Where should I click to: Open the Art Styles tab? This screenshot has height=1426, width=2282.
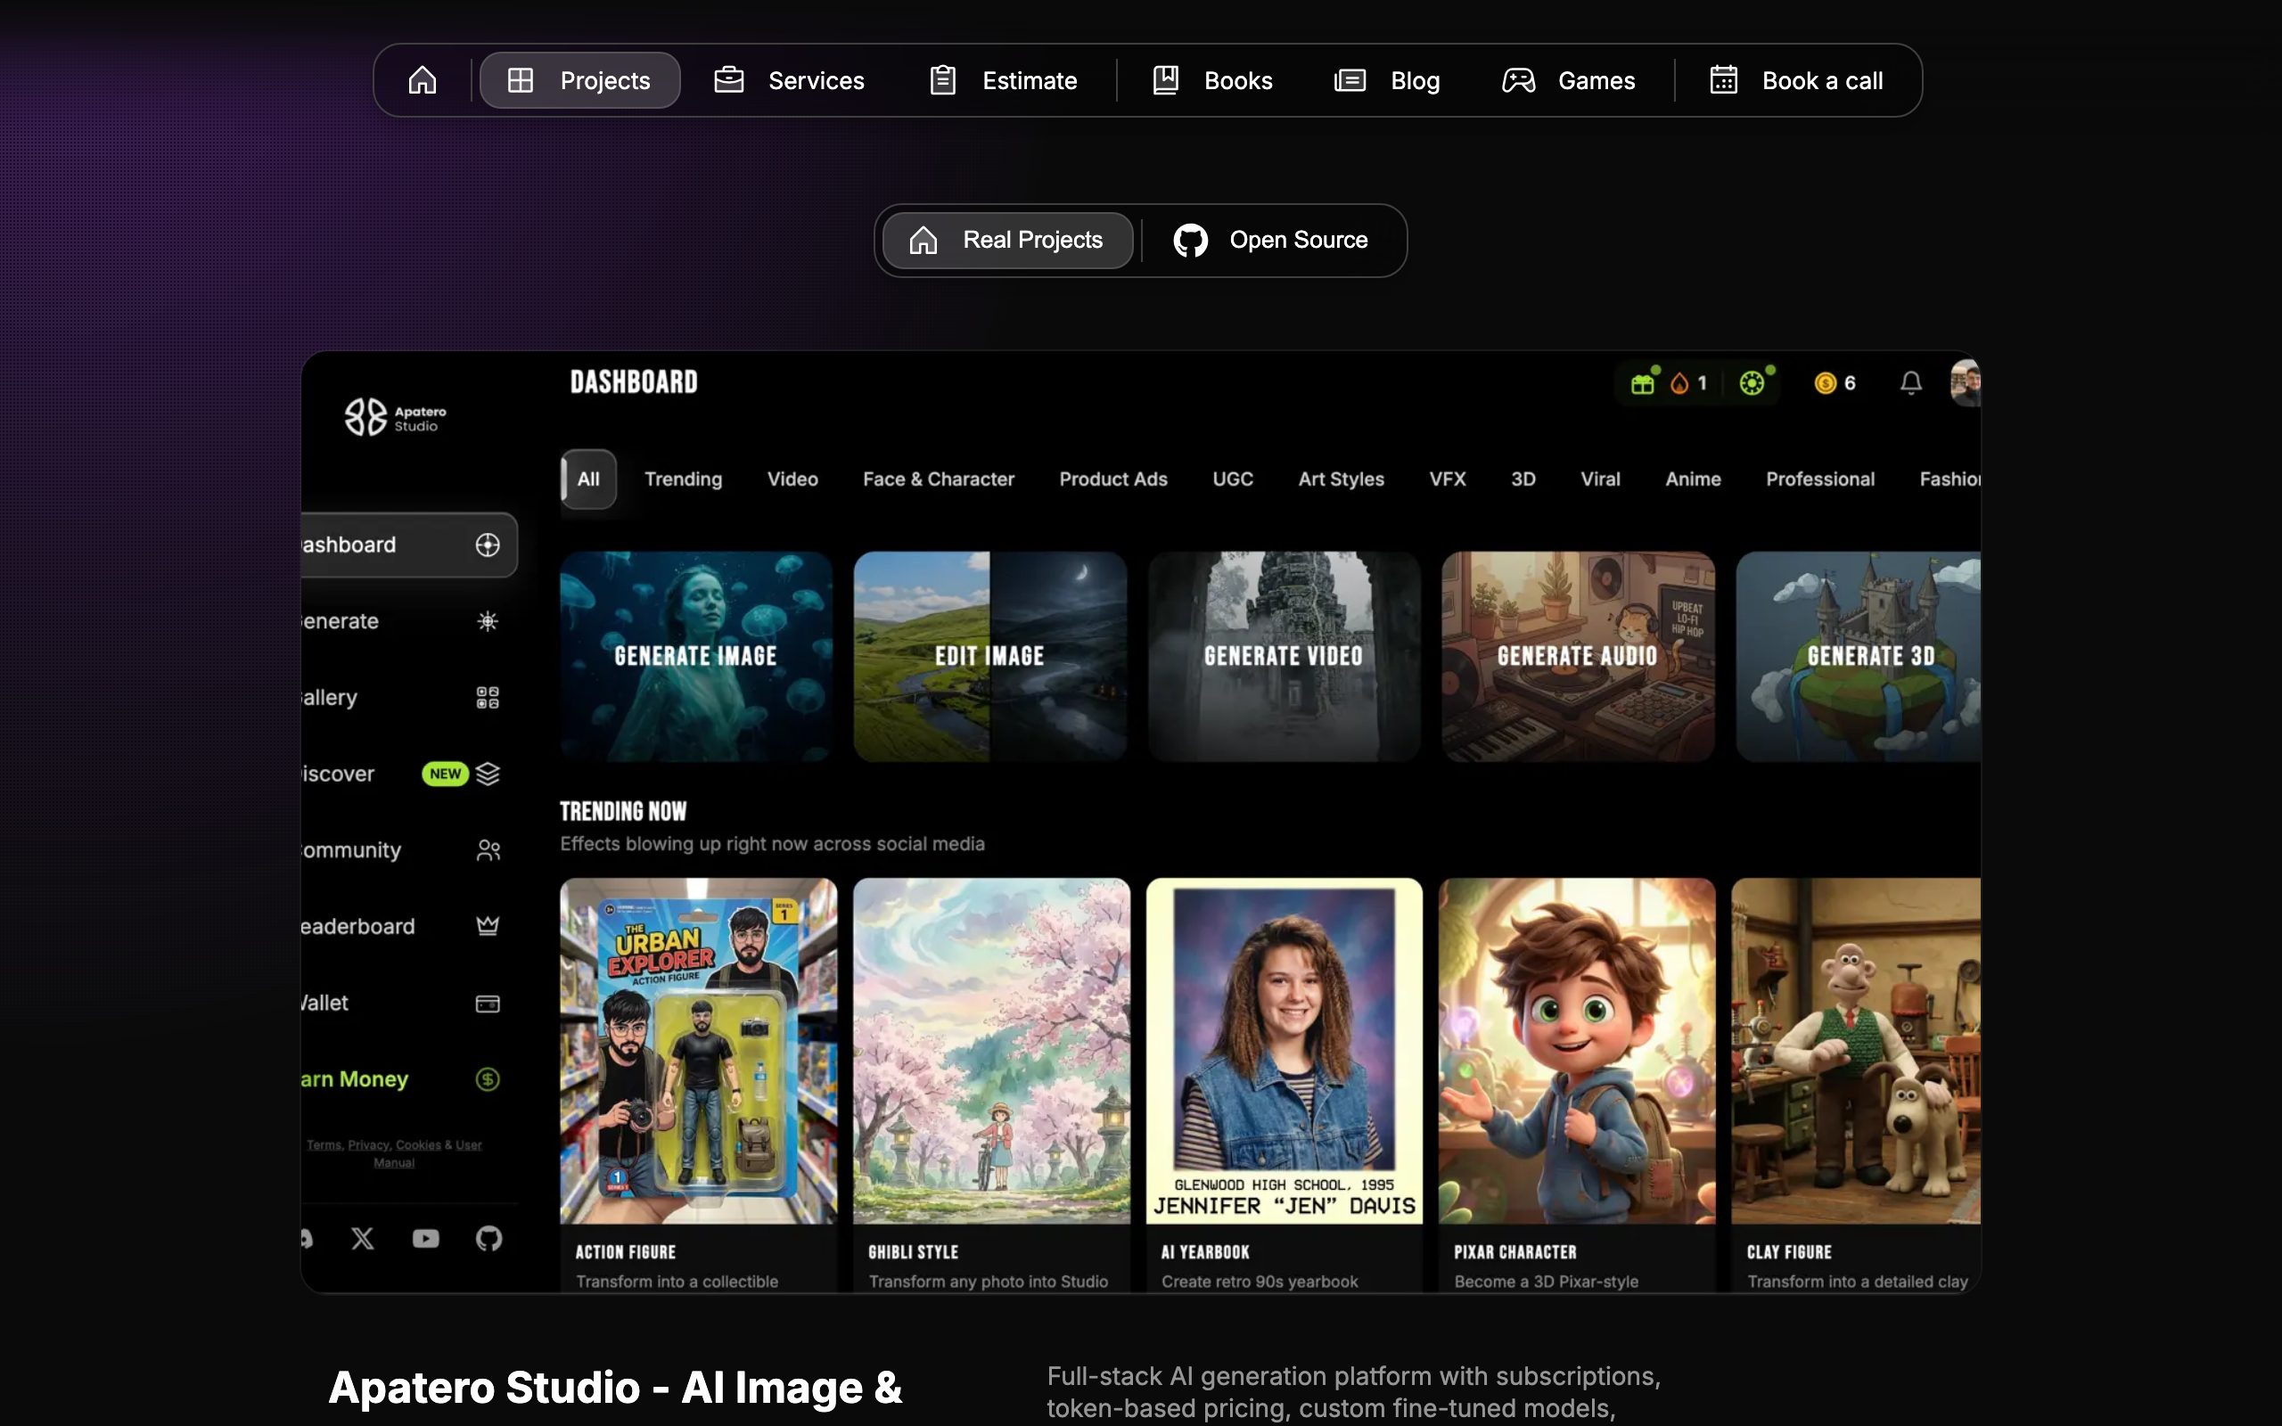(1342, 479)
